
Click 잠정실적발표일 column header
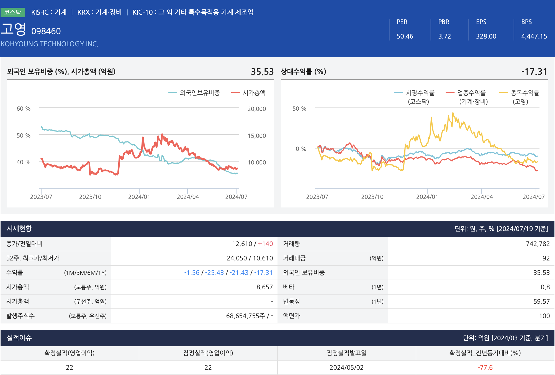pos(346,353)
